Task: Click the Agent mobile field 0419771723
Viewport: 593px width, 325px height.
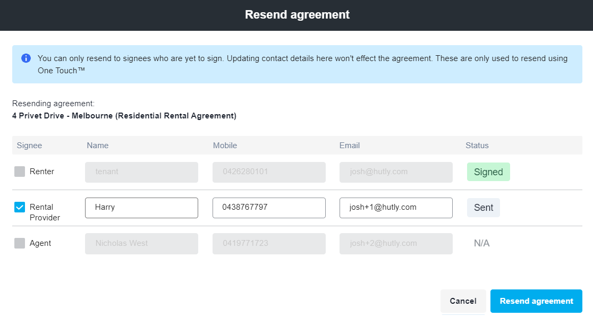Action: tap(269, 243)
